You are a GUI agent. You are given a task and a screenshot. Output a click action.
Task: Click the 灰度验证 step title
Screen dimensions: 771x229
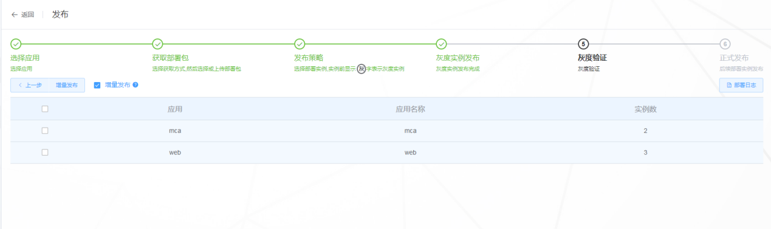coord(592,58)
